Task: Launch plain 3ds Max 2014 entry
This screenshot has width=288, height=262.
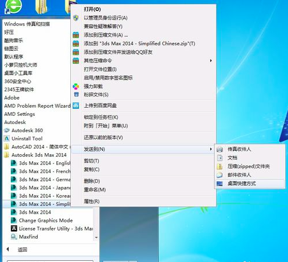Action: point(35,212)
